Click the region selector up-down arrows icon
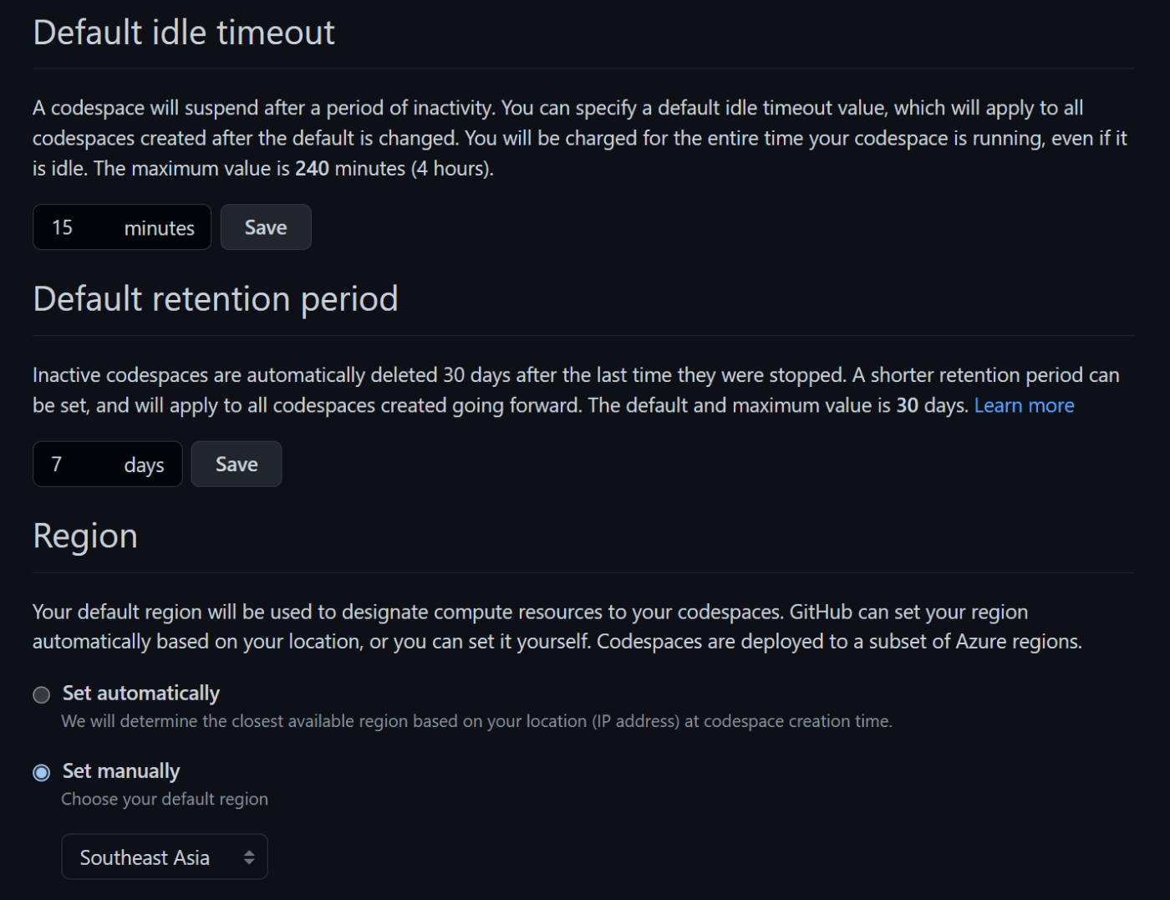Viewport: 1170px width, 900px height. (x=249, y=857)
